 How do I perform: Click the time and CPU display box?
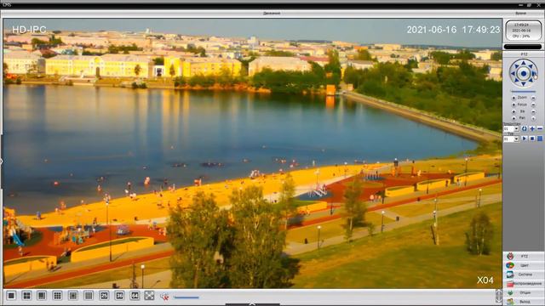pyautogui.click(x=523, y=31)
